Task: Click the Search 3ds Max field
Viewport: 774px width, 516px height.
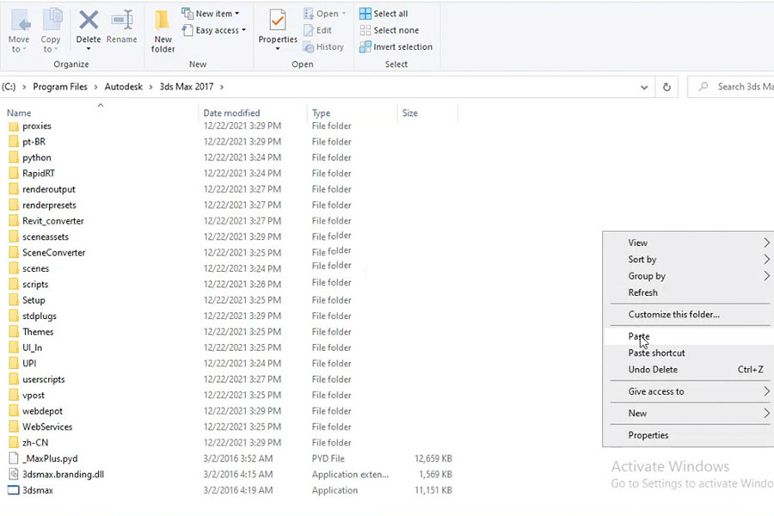Action: (731, 87)
